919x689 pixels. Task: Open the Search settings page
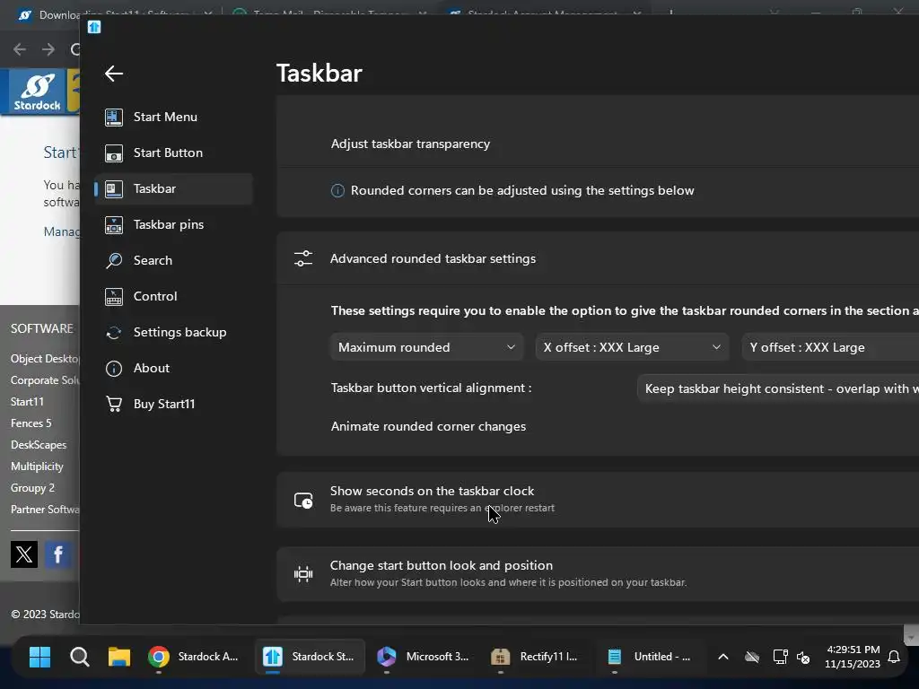coord(173,260)
